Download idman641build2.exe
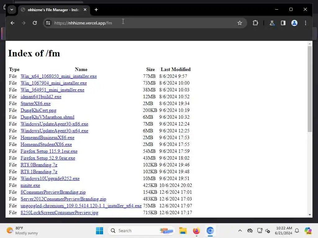Screen dimensions: 318x238 coord(41,97)
